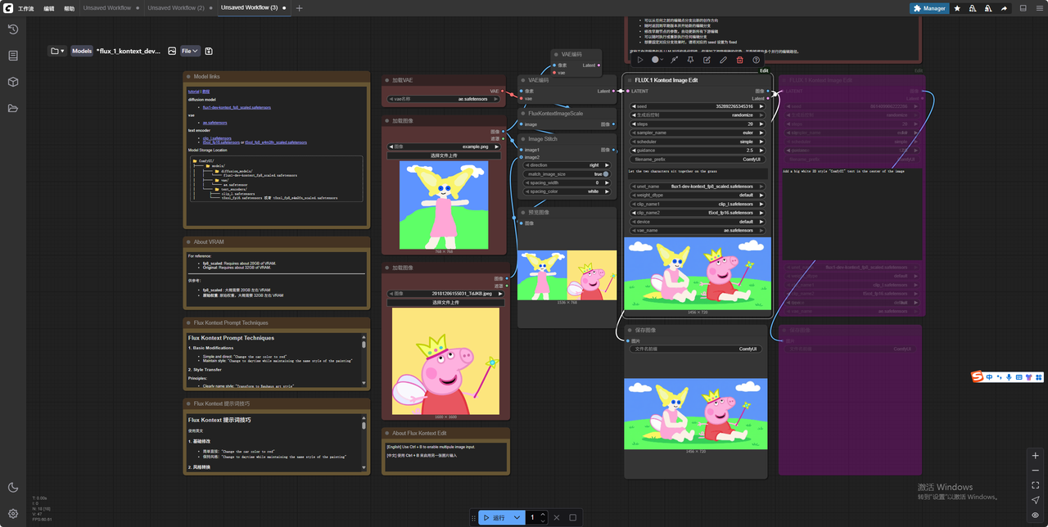1048x527 pixels.
Task: Click the ComfyUI logo icon
Action: click(x=7, y=8)
